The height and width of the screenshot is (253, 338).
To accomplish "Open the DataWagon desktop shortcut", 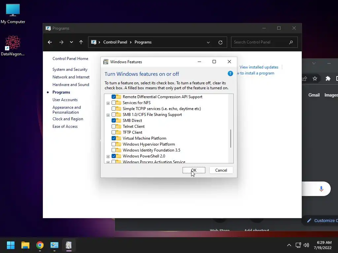I will [13, 45].
